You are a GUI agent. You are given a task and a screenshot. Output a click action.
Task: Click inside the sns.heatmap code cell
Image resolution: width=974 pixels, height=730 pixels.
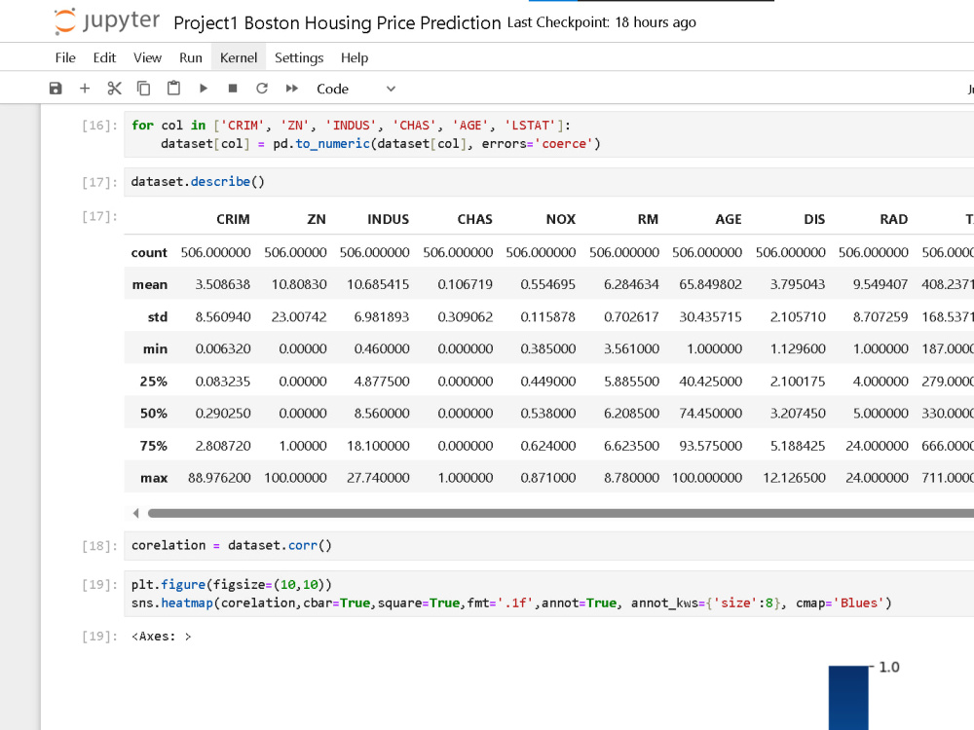tap(548, 594)
